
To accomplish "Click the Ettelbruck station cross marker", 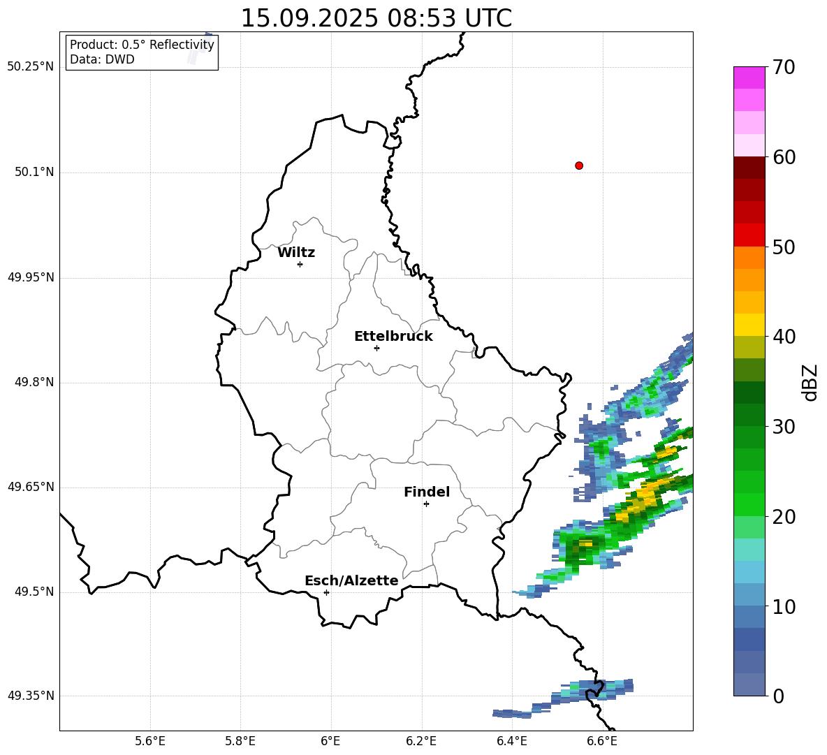I will pyautogui.click(x=376, y=348).
